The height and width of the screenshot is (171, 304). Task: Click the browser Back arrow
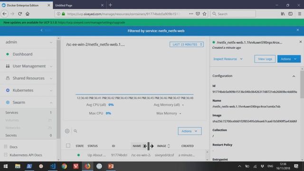(4, 14)
